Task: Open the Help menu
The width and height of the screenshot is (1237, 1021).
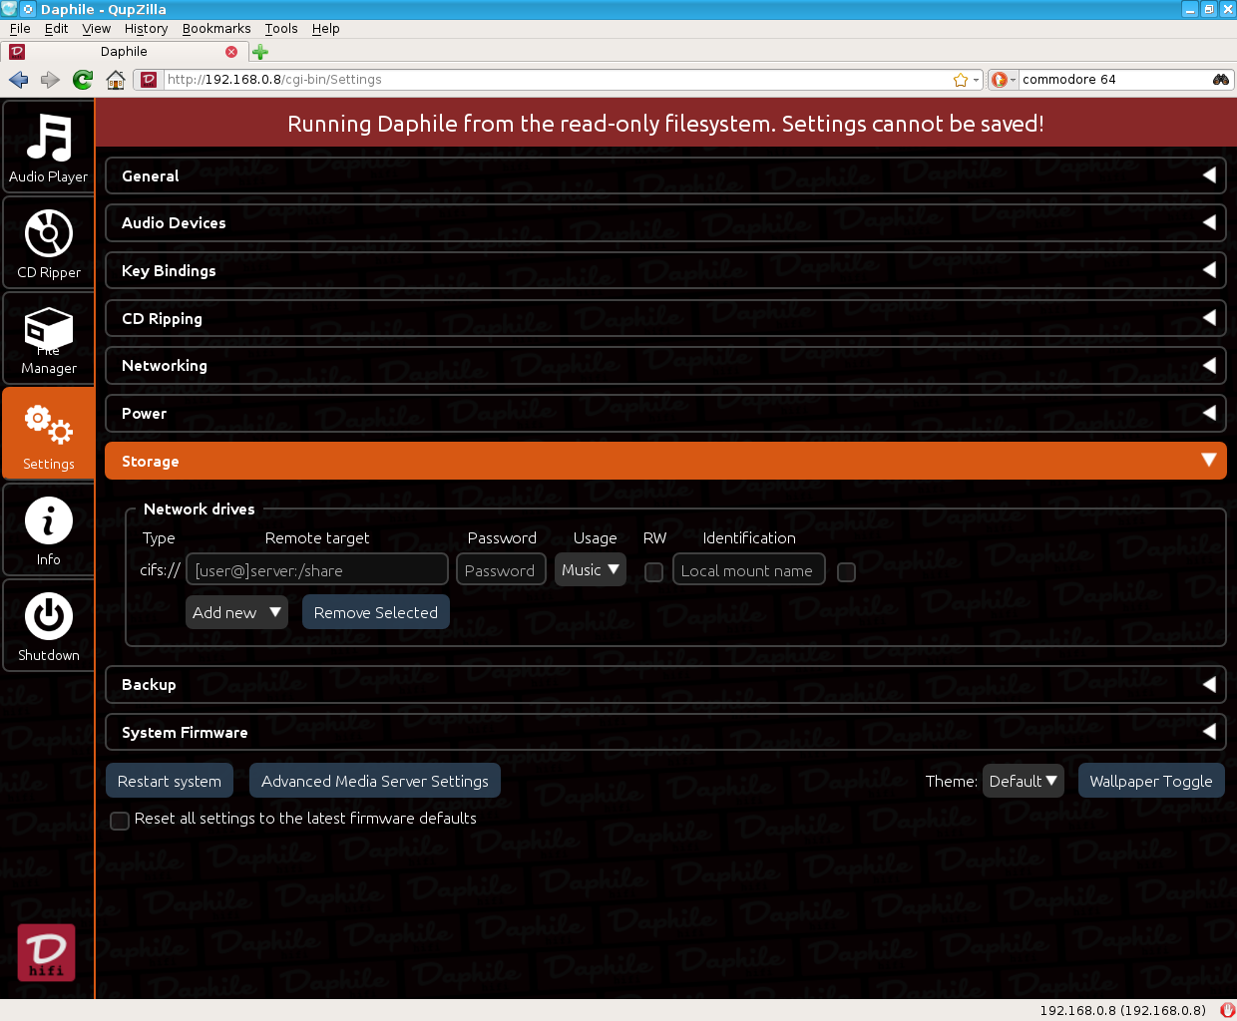Action: [325, 28]
